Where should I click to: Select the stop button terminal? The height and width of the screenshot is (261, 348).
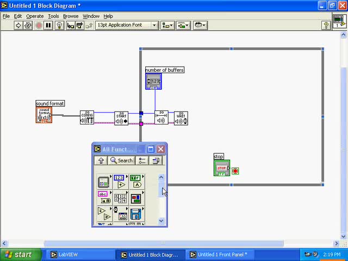[x=222, y=168]
